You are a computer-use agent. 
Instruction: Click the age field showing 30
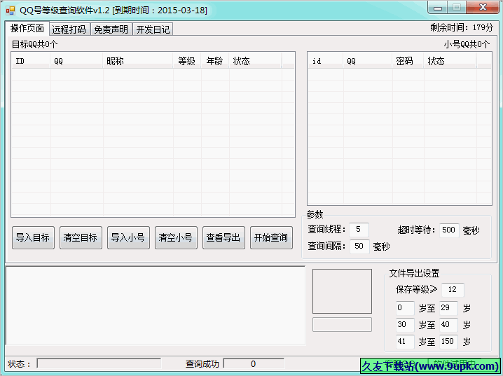[405, 325]
